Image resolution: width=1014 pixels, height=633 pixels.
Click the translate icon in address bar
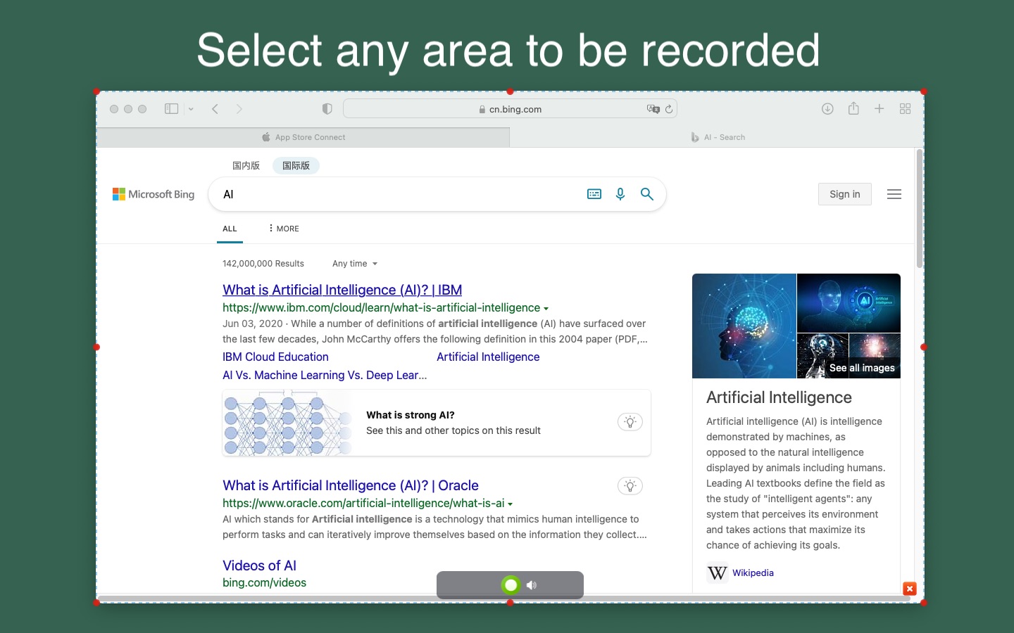tap(653, 109)
